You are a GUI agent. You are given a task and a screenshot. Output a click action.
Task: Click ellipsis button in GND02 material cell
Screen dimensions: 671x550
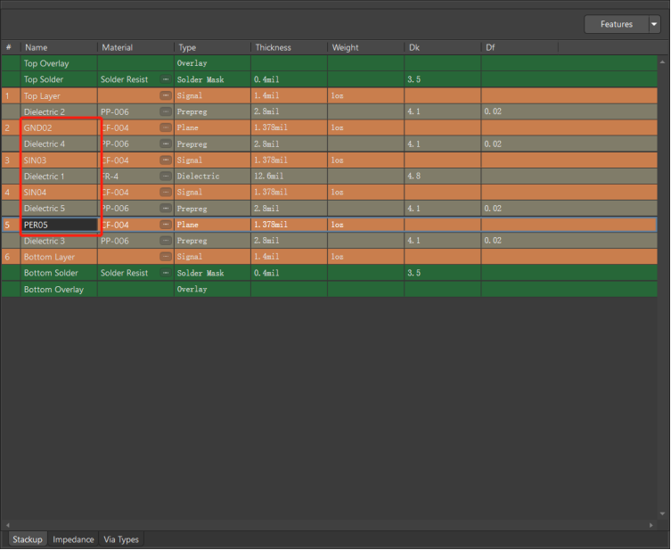[x=166, y=127]
